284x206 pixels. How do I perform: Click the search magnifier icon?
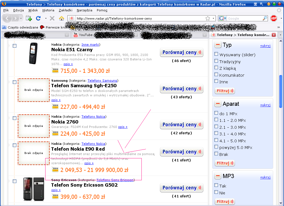[x=265, y=18]
